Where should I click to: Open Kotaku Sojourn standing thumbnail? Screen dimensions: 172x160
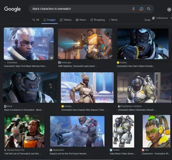point(87,88)
